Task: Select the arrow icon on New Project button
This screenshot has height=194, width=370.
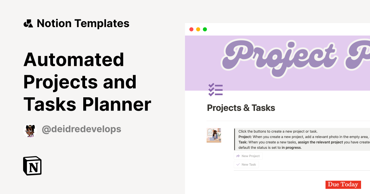Action: pos(238,156)
